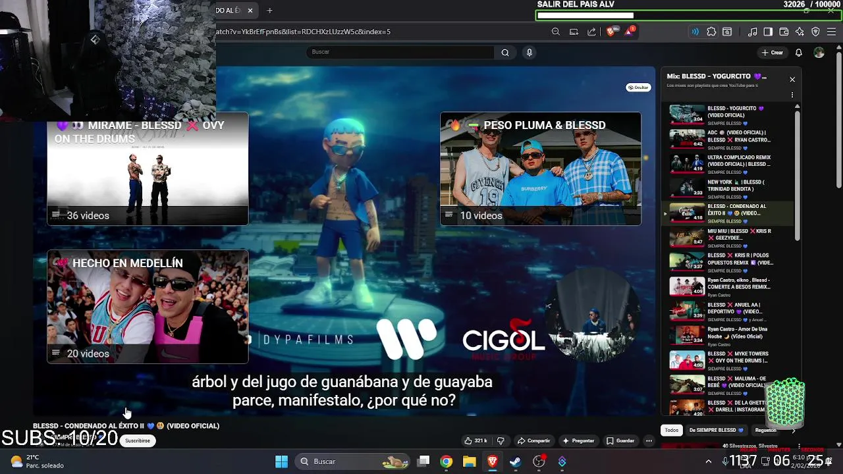Screen dimensions: 843x474
Task: Open the Mix playlist three-dot options menu
Action: tap(792, 95)
